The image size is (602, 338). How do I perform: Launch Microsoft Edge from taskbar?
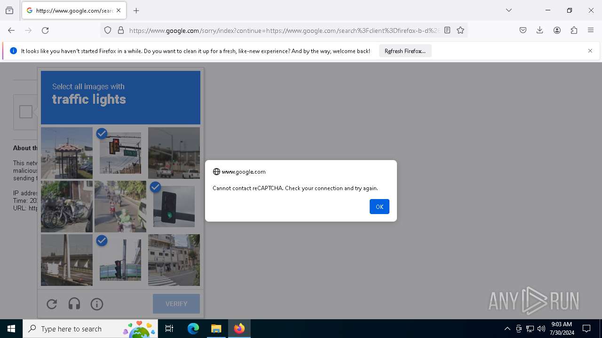[x=193, y=329]
